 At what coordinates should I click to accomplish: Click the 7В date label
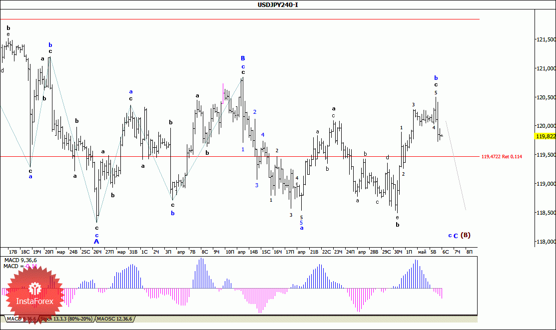pos(192,252)
